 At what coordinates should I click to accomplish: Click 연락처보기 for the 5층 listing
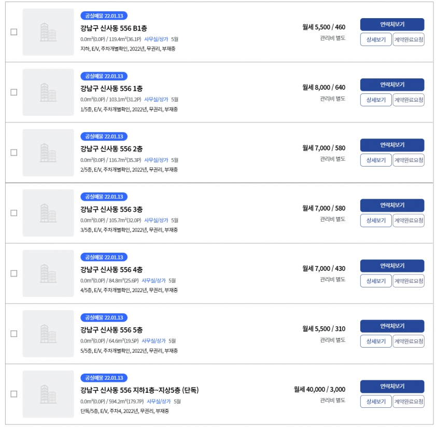(392, 326)
